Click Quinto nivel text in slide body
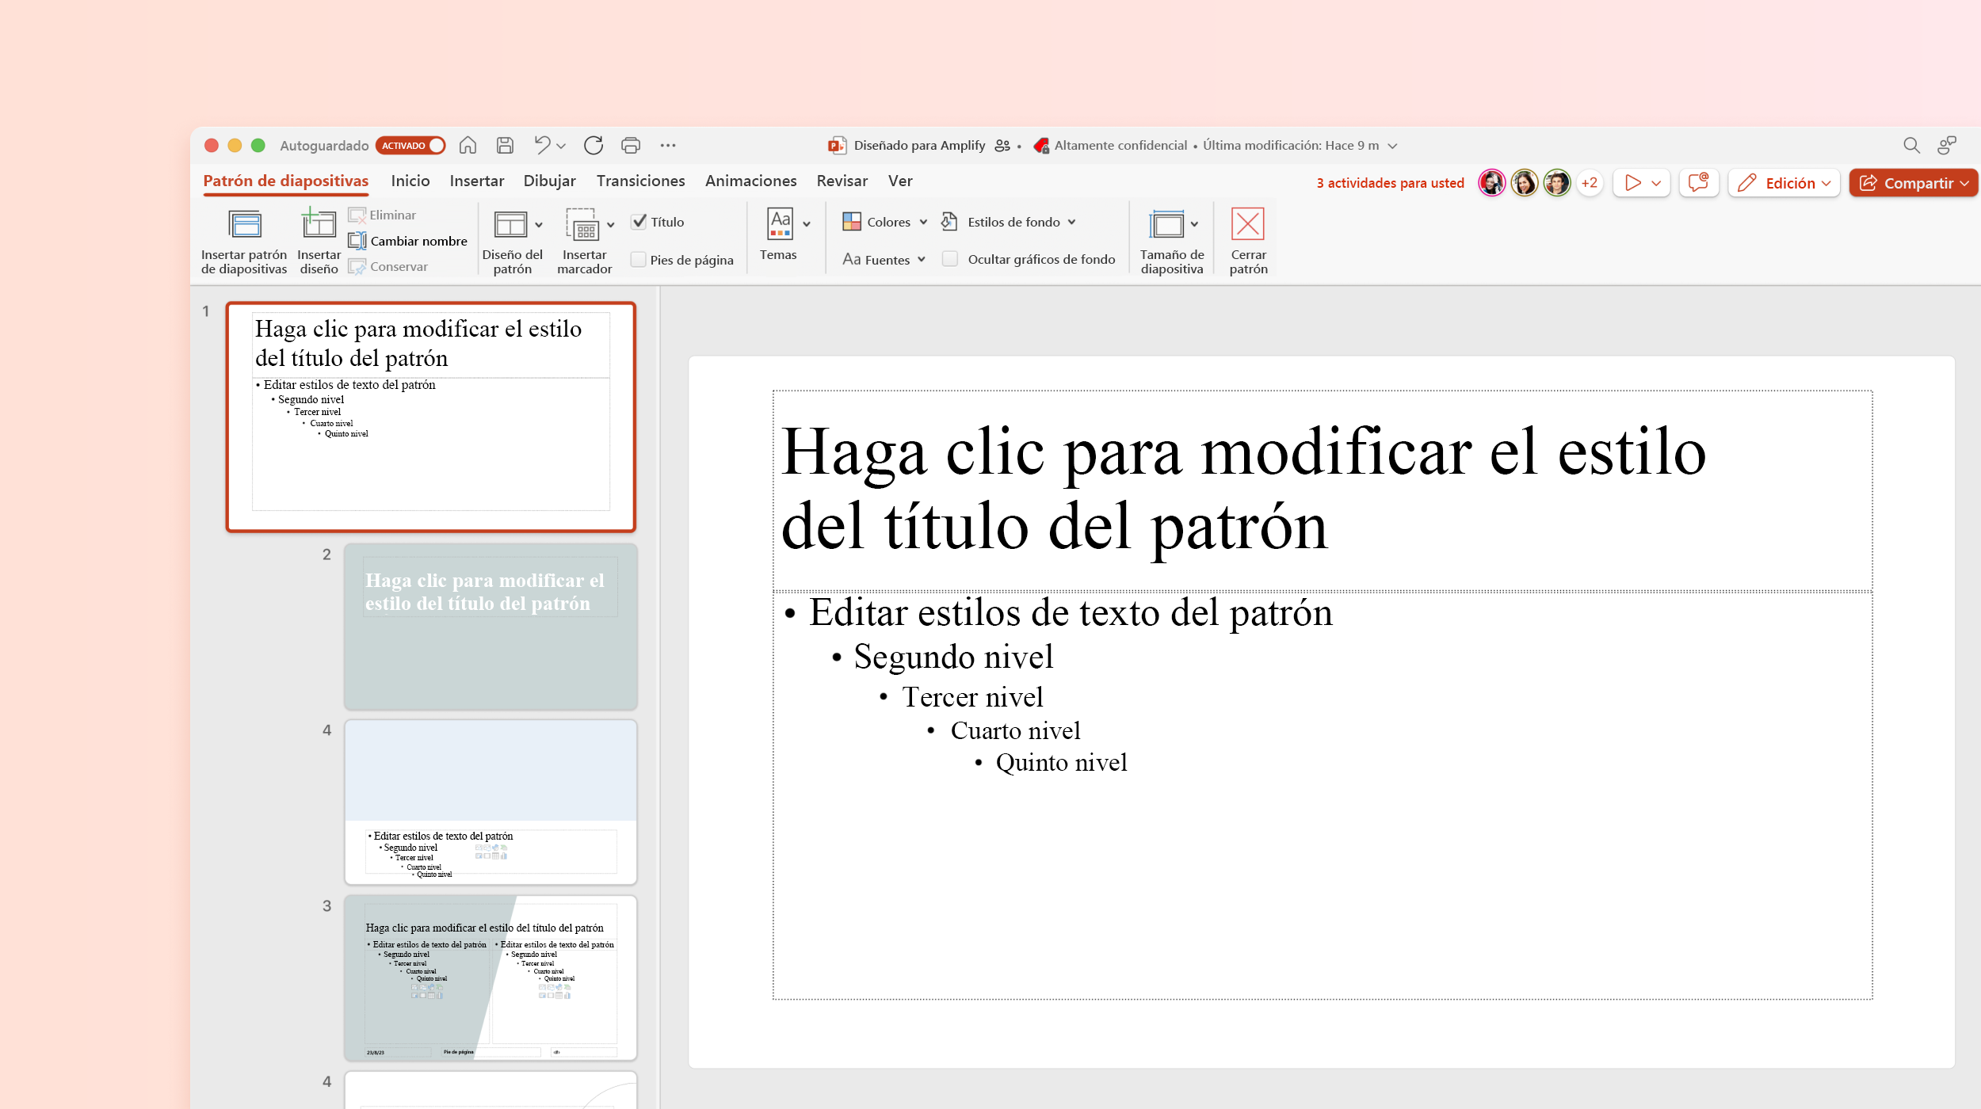This screenshot has width=1981, height=1109. click(1061, 762)
